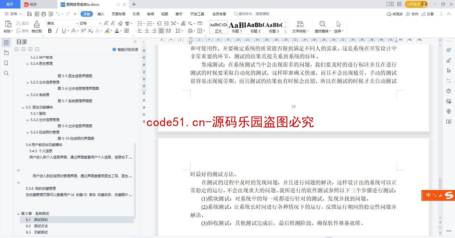Image resolution: width=455 pixels, height=238 pixels.
Task: Click the sort icon
Action: pos(183,23)
